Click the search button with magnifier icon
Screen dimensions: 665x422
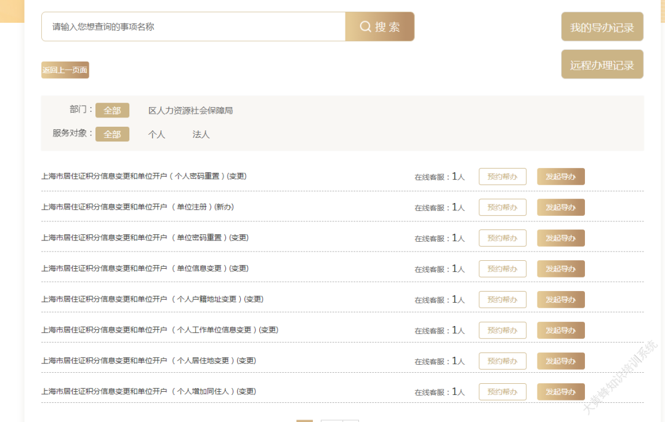[379, 26]
